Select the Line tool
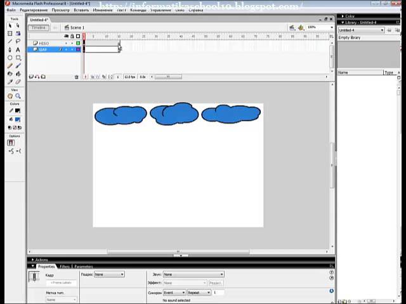This screenshot has width=406, height=304. pos(10,41)
